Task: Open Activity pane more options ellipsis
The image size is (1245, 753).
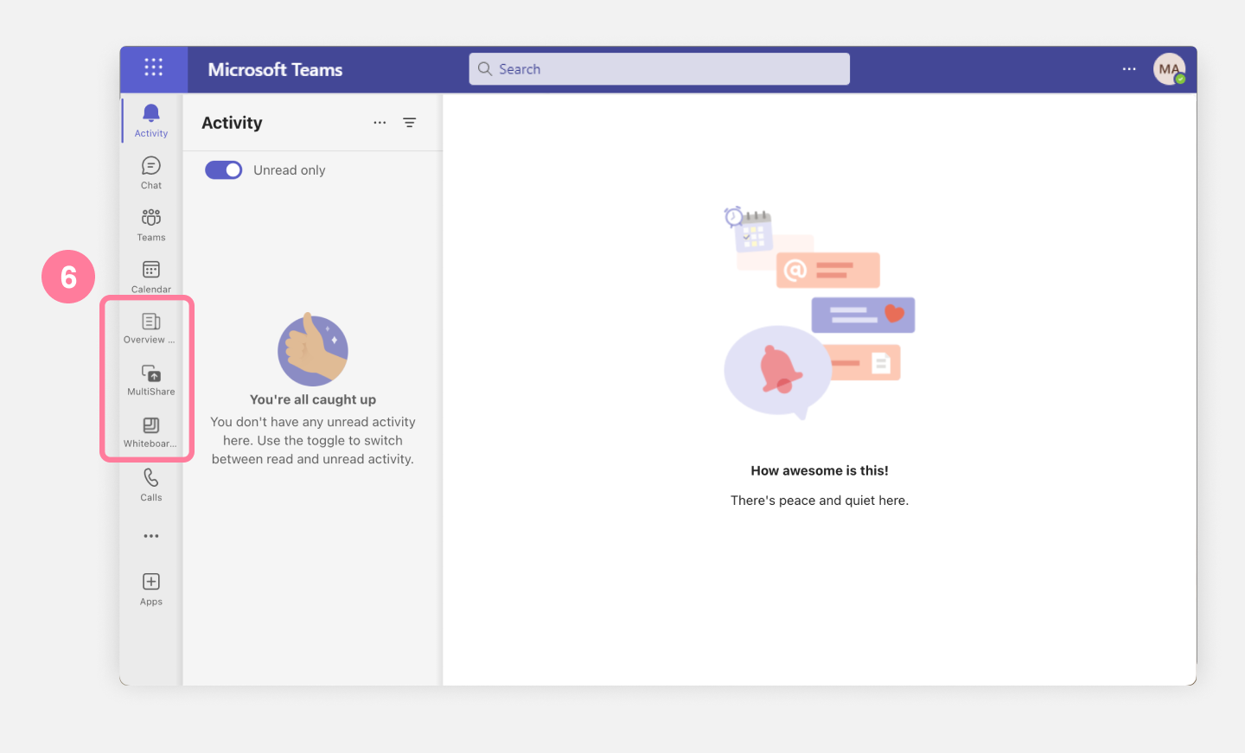Action: tap(380, 123)
